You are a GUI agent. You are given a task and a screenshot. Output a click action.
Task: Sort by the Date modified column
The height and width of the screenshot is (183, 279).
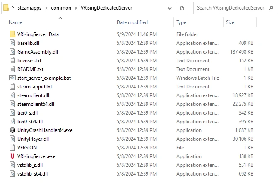click(x=133, y=22)
